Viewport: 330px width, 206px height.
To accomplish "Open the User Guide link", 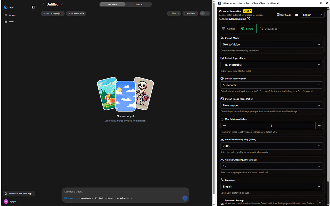I will (x=284, y=15).
